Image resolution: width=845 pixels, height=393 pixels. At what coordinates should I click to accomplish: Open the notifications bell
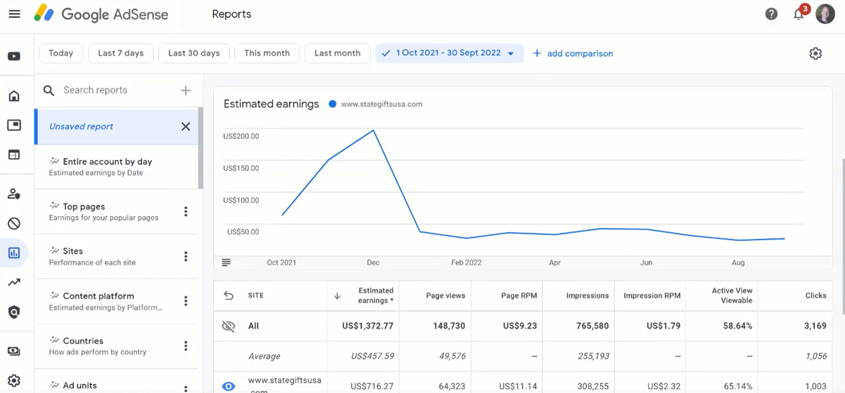pos(799,14)
